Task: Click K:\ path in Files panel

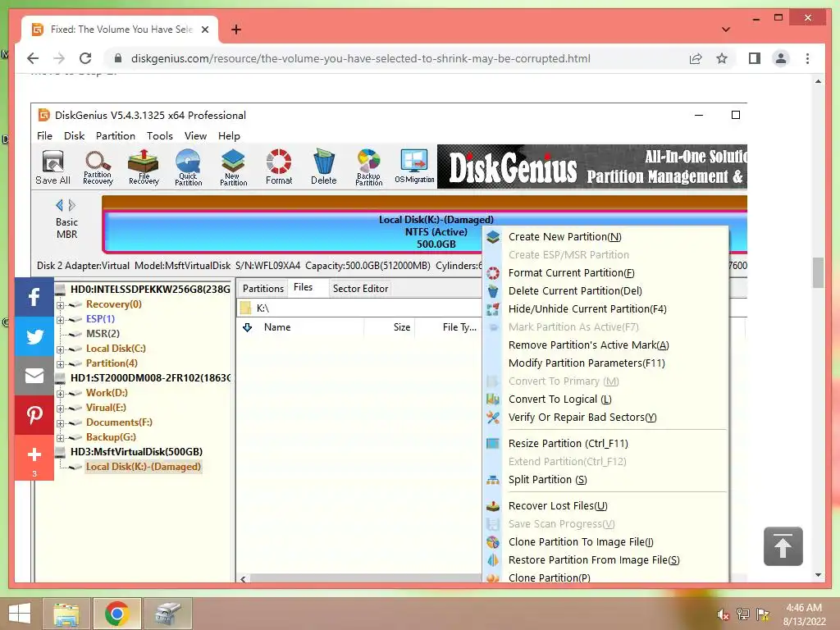Action: pyautogui.click(x=262, y=308)
